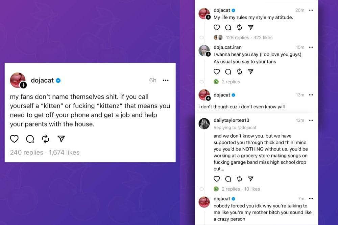Open dailytaylortea13's profile picture
This screenshot has height=225, width=338.
[x=204, y=124]
